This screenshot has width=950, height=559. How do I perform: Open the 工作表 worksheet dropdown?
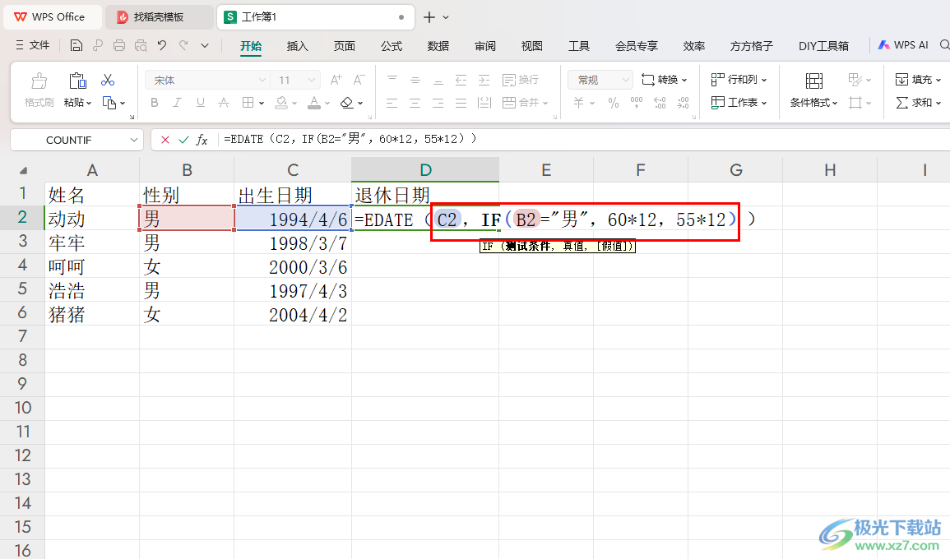coord(739,103)
